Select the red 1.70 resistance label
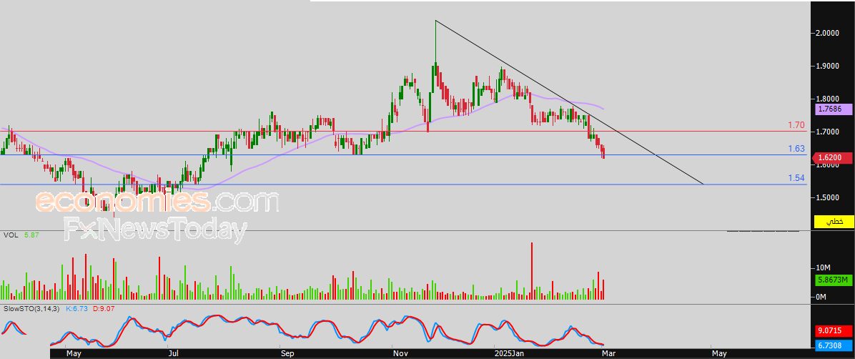Screen dimensions: 855x359 coord(796,125)
